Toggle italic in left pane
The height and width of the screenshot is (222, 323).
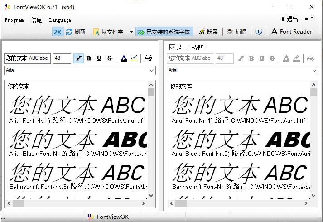coord(78,58)
